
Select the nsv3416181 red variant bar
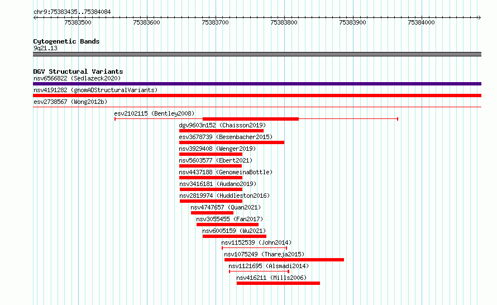tap(211, 189)
